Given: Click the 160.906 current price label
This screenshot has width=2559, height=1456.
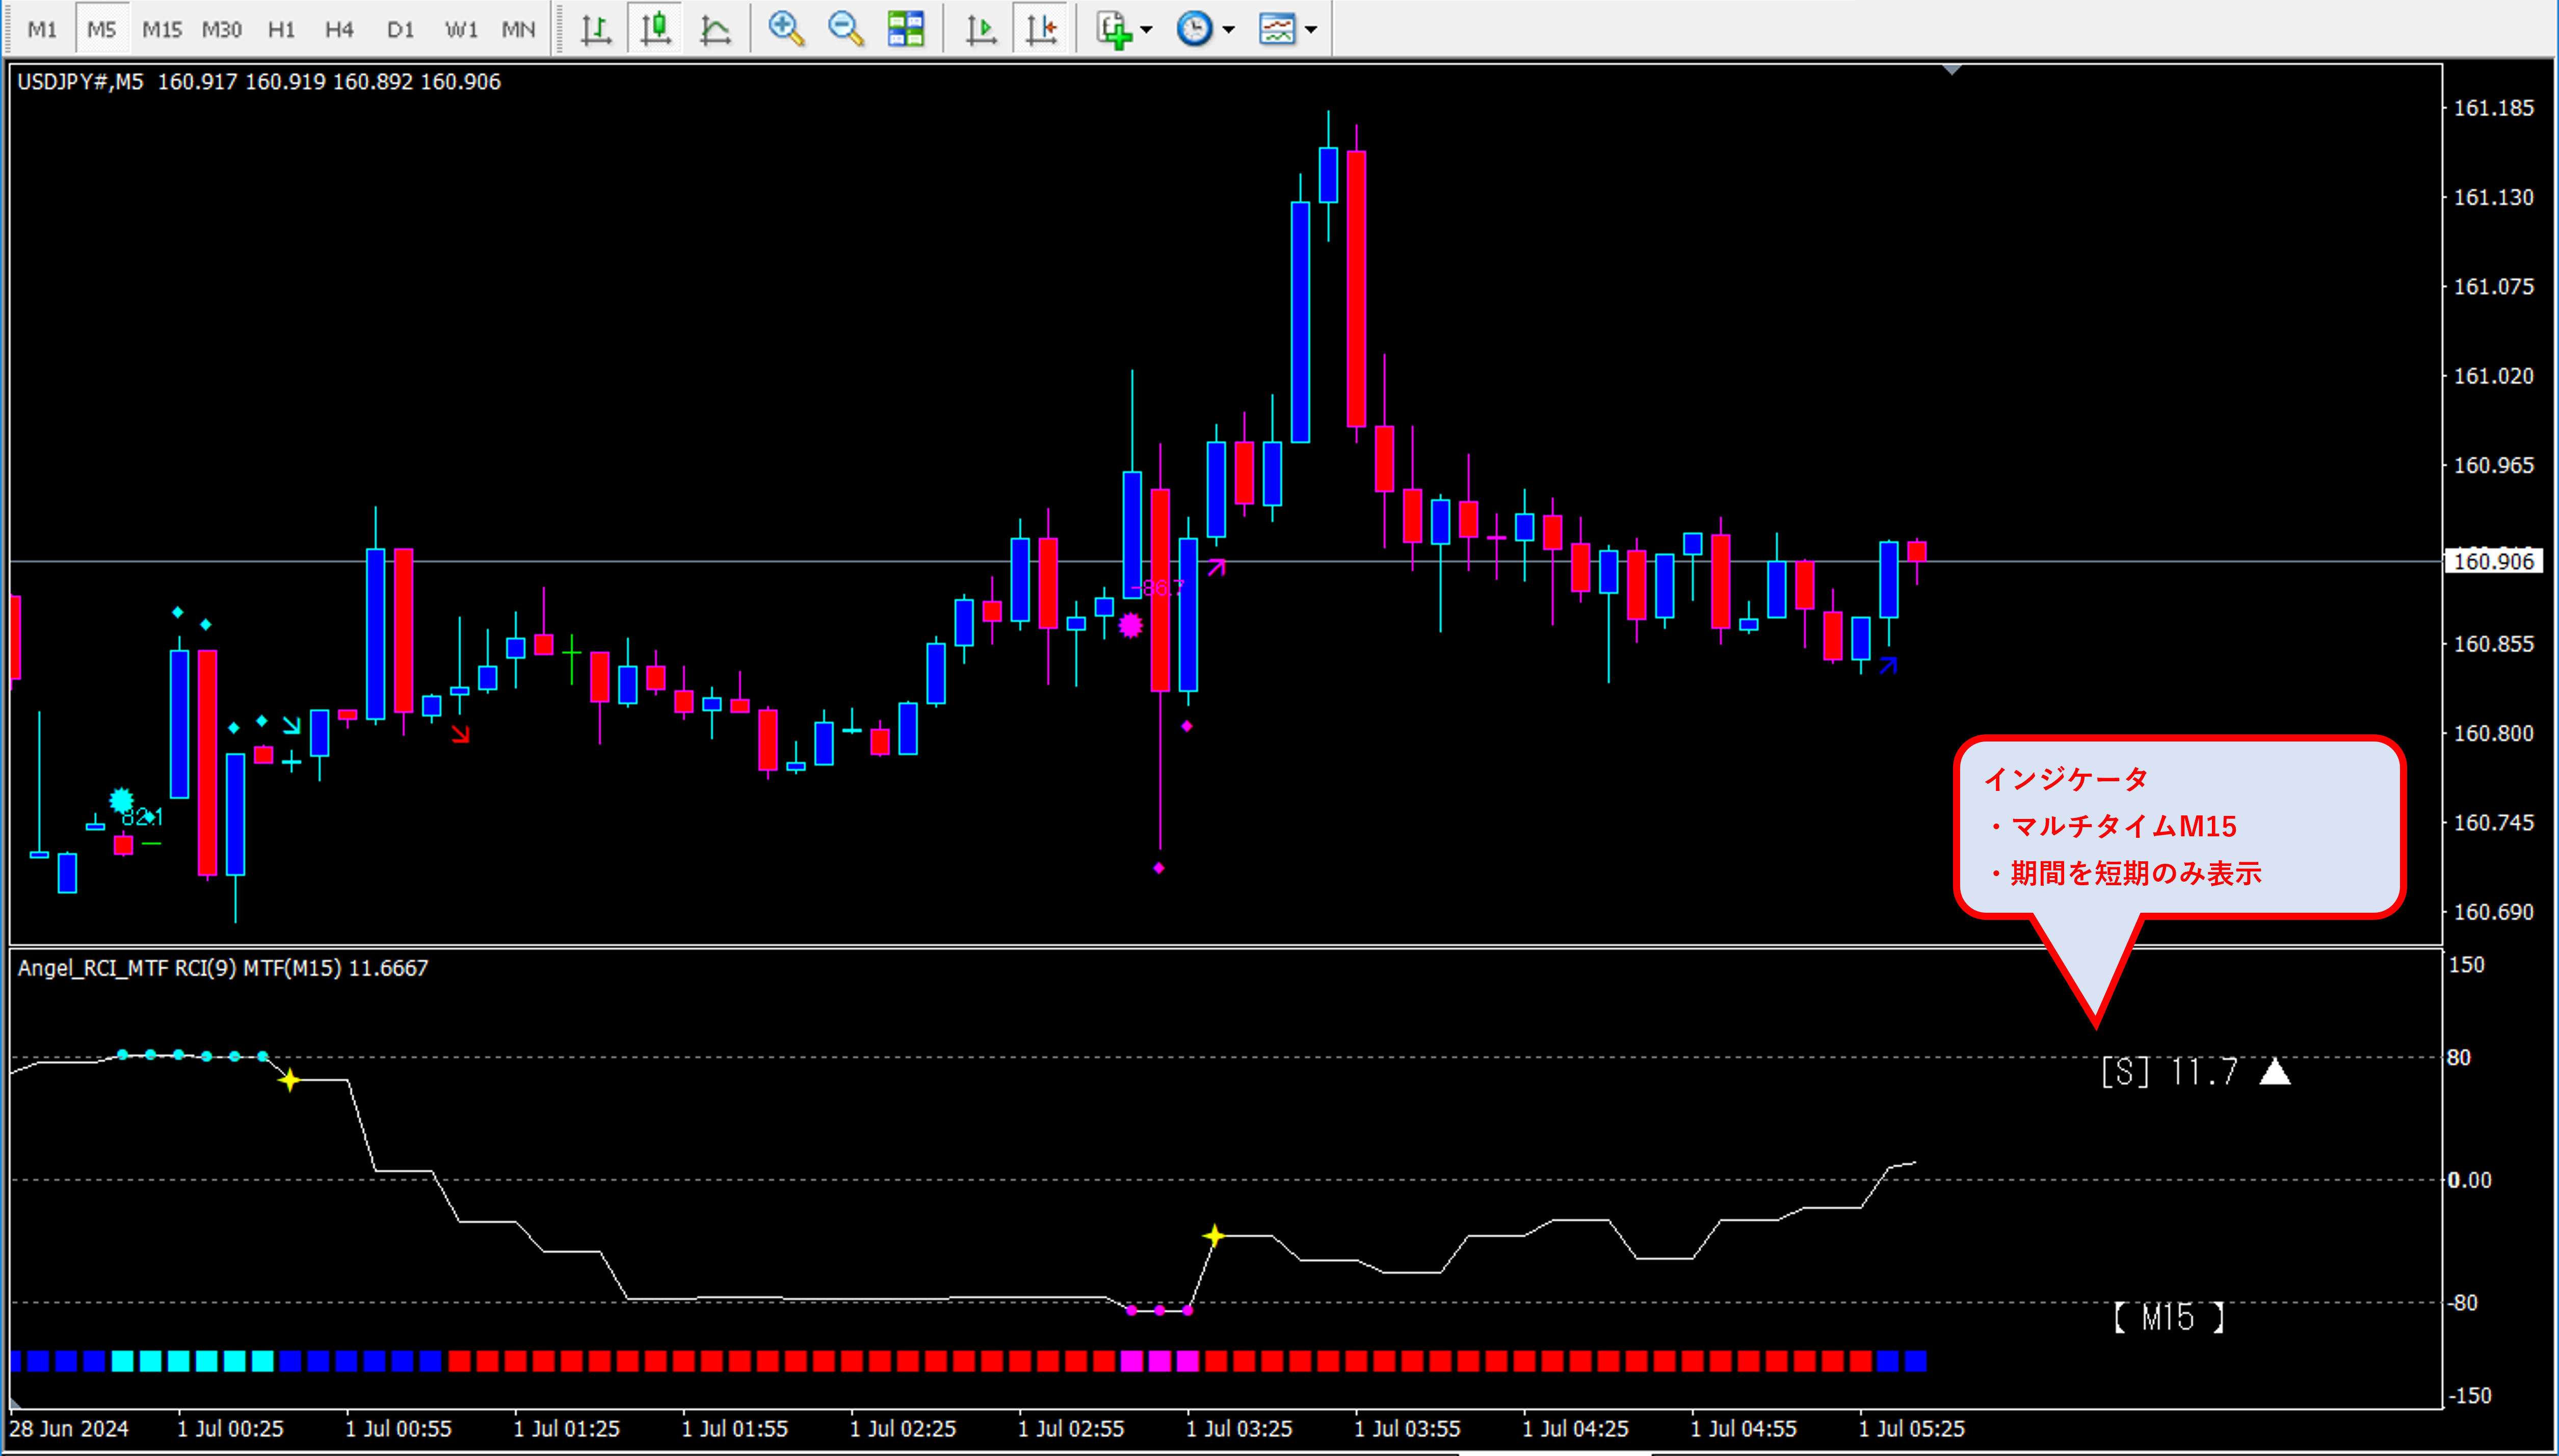Looking at the screenshot, I should [2493, 562].
